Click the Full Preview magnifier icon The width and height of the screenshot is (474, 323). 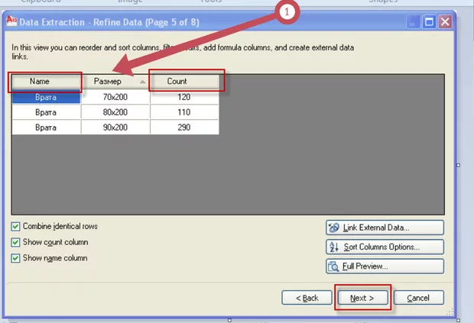[334, 266]
